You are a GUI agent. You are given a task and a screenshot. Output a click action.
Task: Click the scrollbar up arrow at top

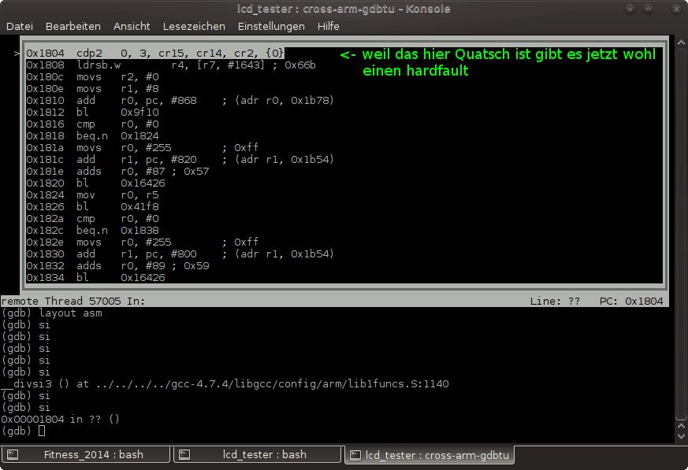click(x=681, y=43)
